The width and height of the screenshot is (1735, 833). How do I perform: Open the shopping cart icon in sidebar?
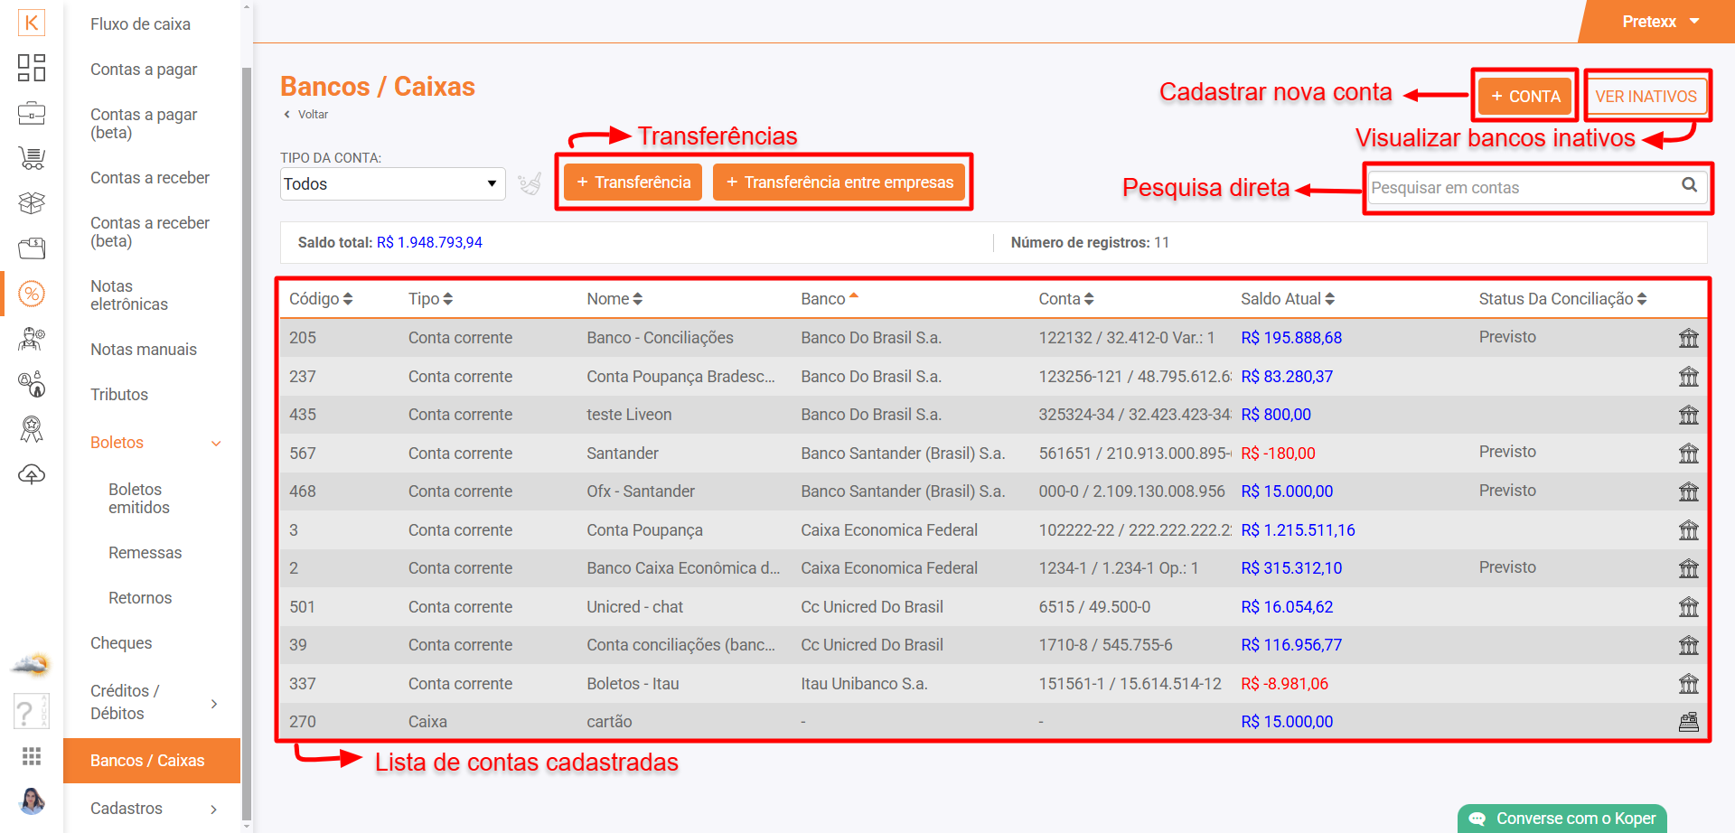[32, 158]
